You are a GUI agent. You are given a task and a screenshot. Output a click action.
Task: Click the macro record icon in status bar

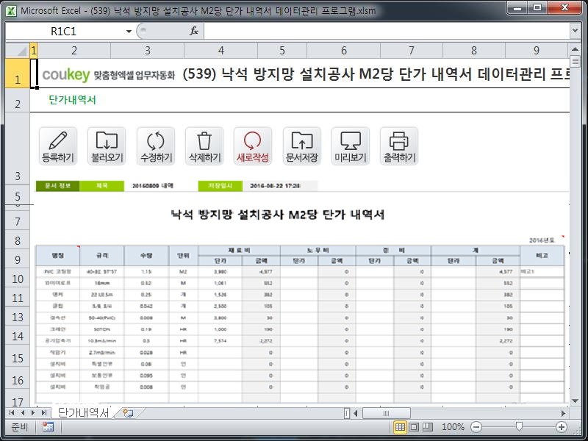point(48,427)
